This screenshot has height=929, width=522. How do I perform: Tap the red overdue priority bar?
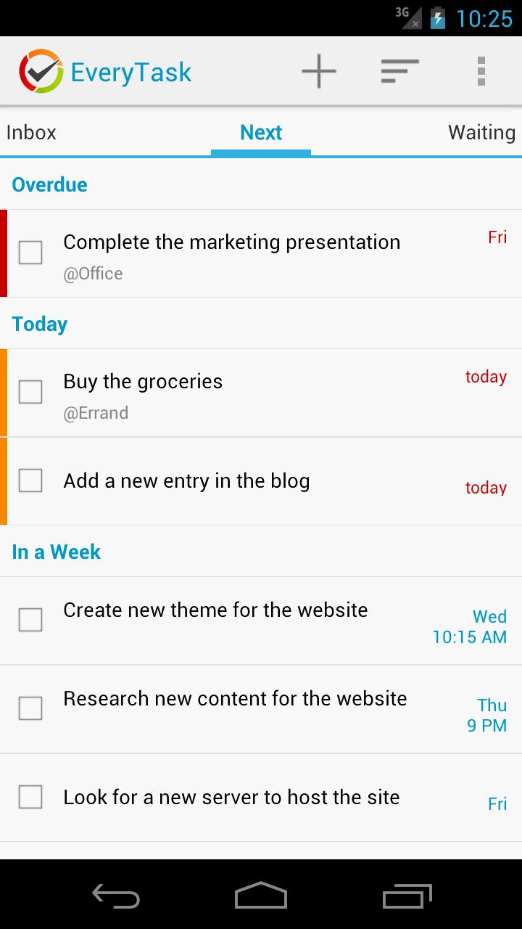(4, 253)
